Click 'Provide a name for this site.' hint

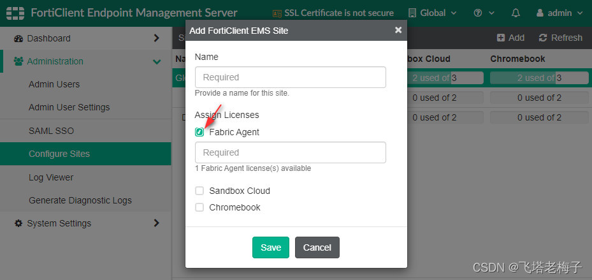[242, 93]
